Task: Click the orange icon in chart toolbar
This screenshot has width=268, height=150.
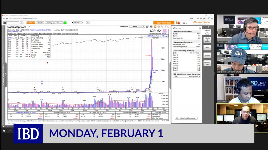Action: coord(155,27)
